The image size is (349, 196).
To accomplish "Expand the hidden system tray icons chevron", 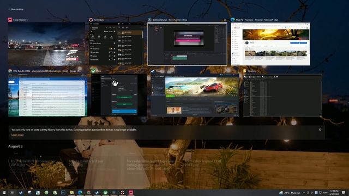I will point(304,193).
